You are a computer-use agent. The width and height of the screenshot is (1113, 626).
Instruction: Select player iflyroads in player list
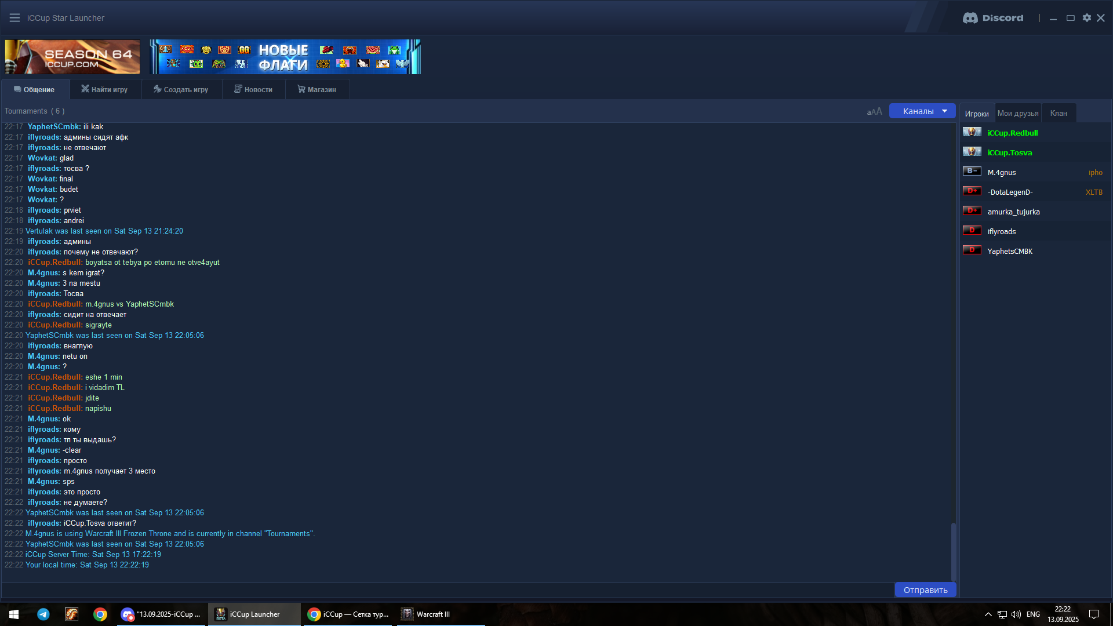tap(1035, 231)
